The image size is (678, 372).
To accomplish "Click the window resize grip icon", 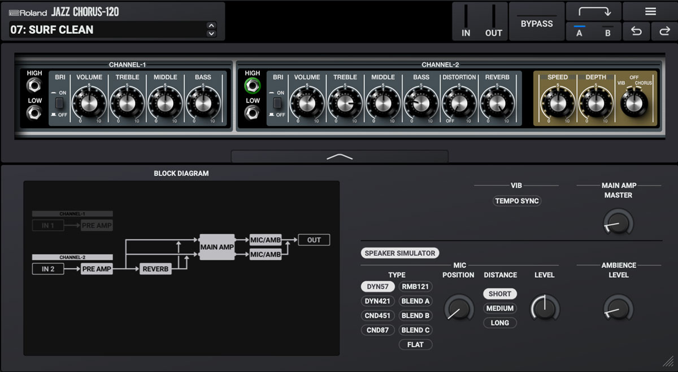I will (668, 362).
